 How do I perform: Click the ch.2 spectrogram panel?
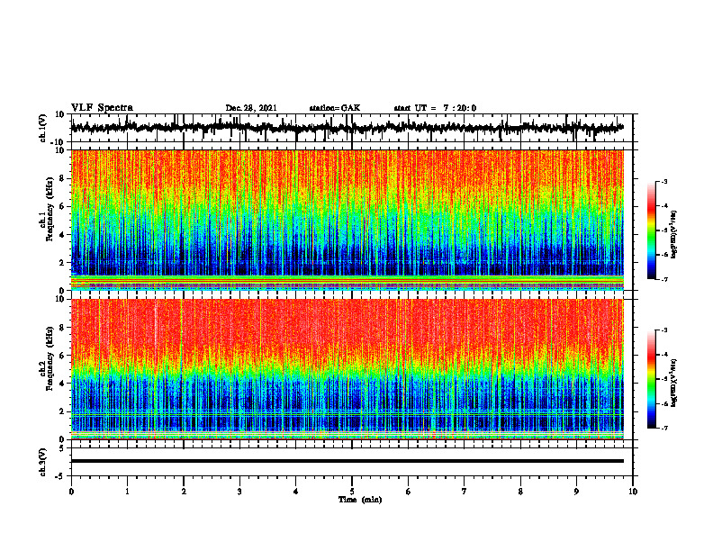click(347, 369)
